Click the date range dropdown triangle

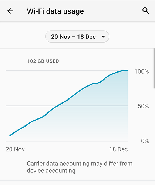(x=103, y=37)
